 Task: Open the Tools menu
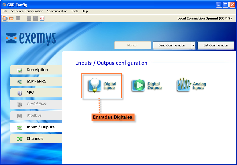[x=75, y=11]
